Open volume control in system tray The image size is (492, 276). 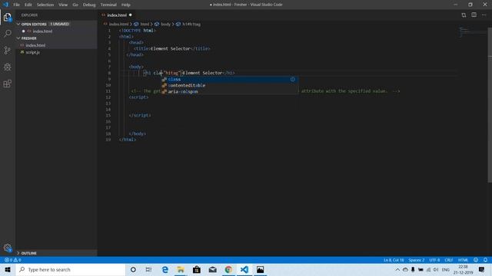click(436, 269)
